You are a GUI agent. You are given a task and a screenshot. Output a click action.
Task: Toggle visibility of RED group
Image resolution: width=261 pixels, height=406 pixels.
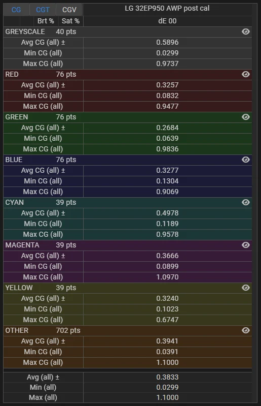pyautogui.click(x=245, y=74)
